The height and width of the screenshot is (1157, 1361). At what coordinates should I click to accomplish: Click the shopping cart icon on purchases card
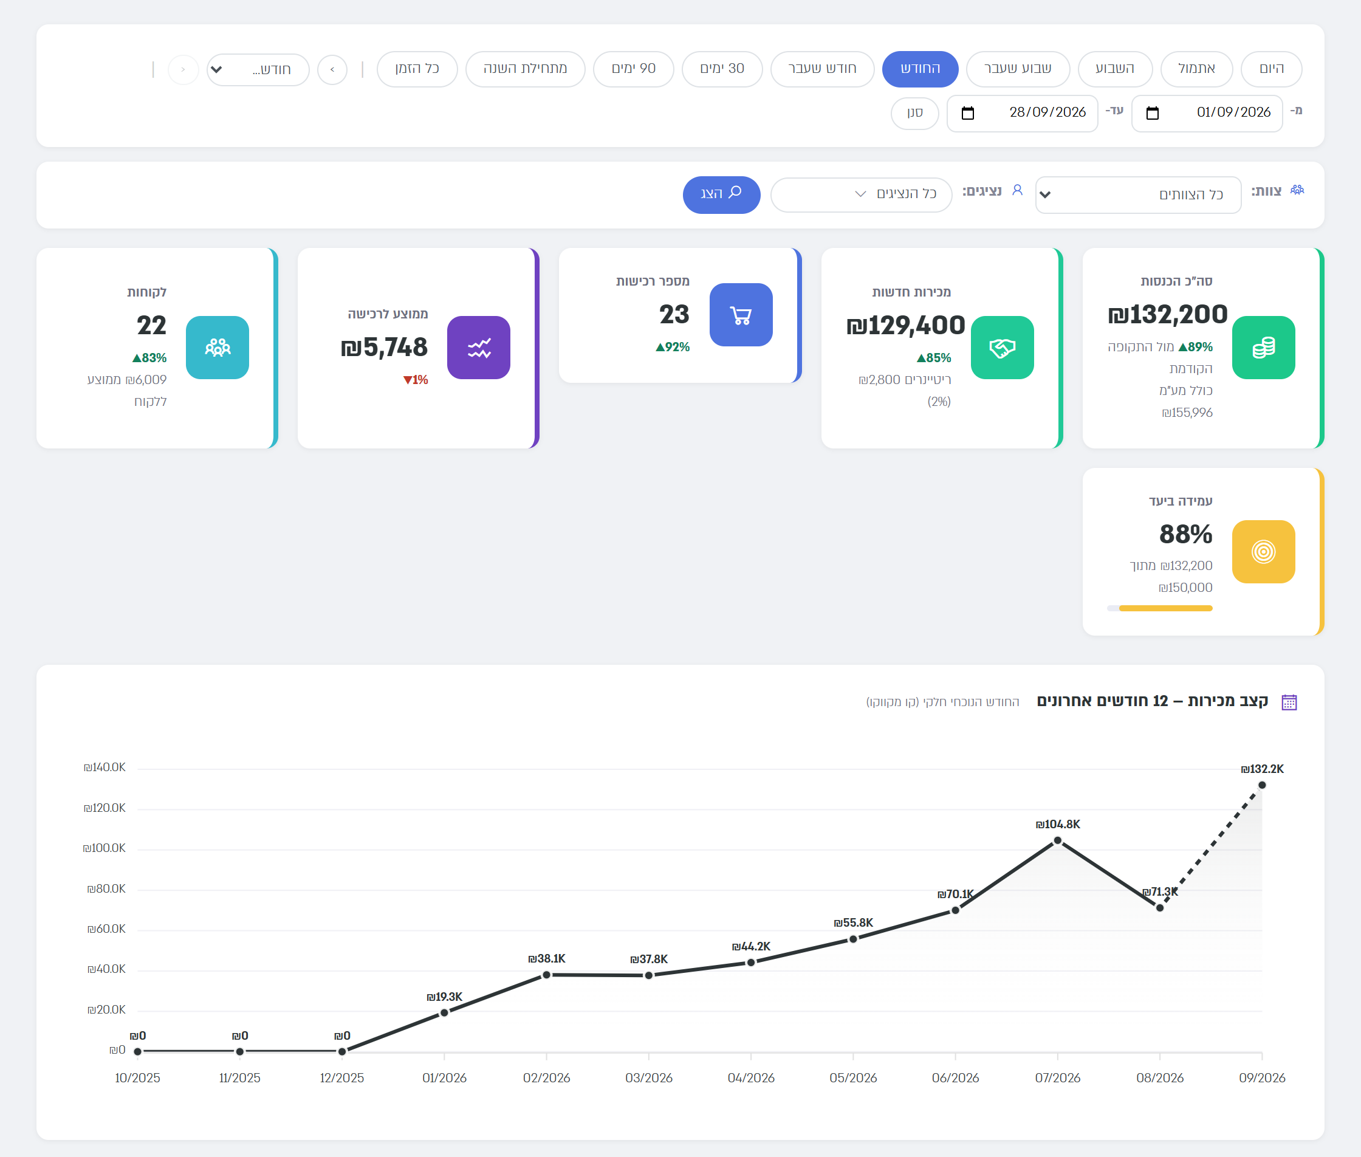pos(741,315)
